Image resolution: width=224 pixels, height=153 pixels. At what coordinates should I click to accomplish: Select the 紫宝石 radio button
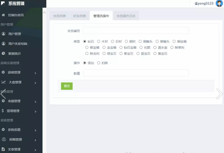tap(121, 53)
